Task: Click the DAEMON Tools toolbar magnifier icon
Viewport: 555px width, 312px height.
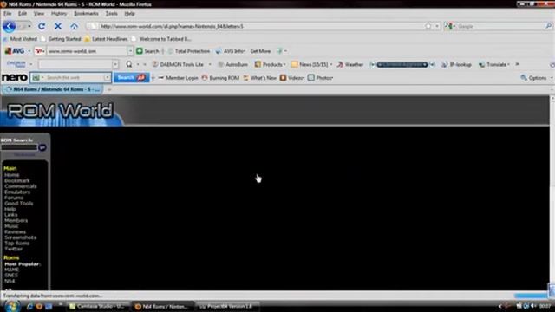Action: 129,64
